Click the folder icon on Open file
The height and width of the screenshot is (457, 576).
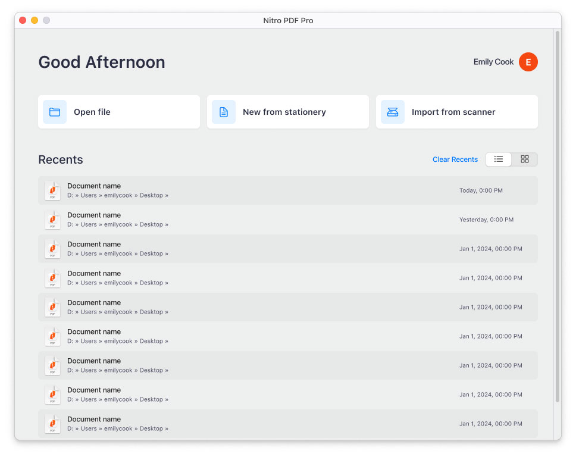coord(55,112)
